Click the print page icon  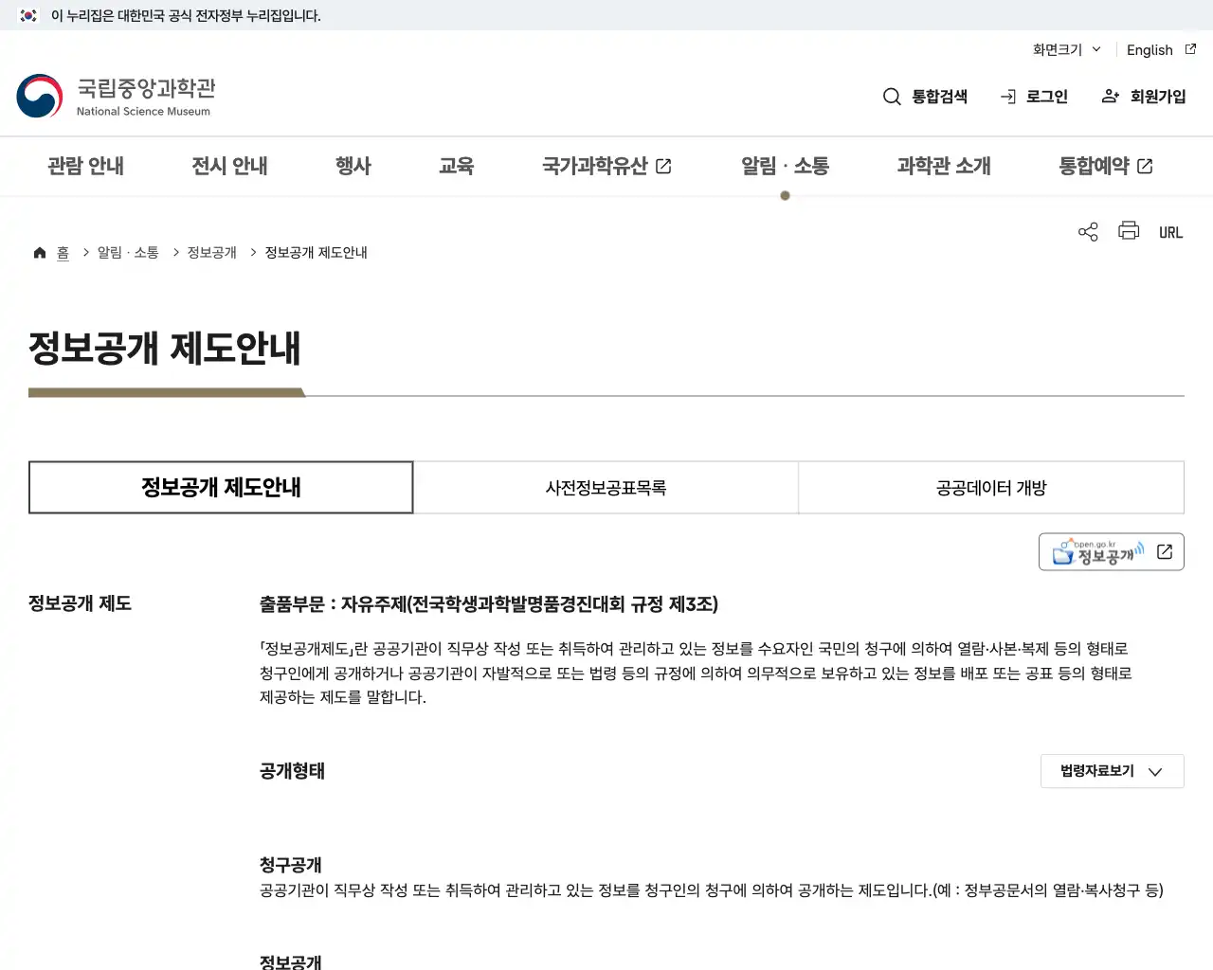1129,231
